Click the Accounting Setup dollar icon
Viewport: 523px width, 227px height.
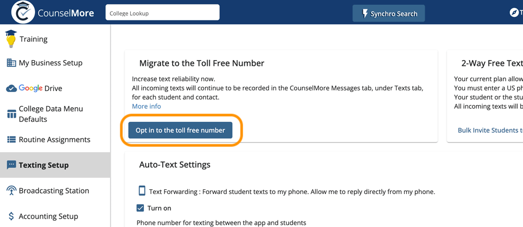click(x=12, y=217)
